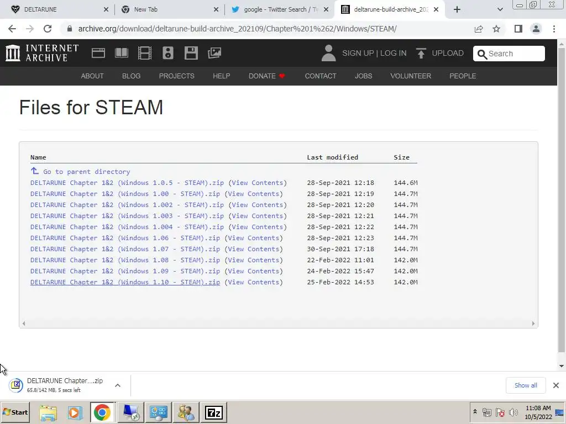This screenshot has height=424, width=566.
Task: Click the browser address bar URL
Action: point(237,29)
